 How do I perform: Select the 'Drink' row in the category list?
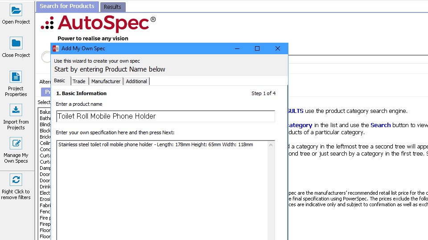point(45,187)
